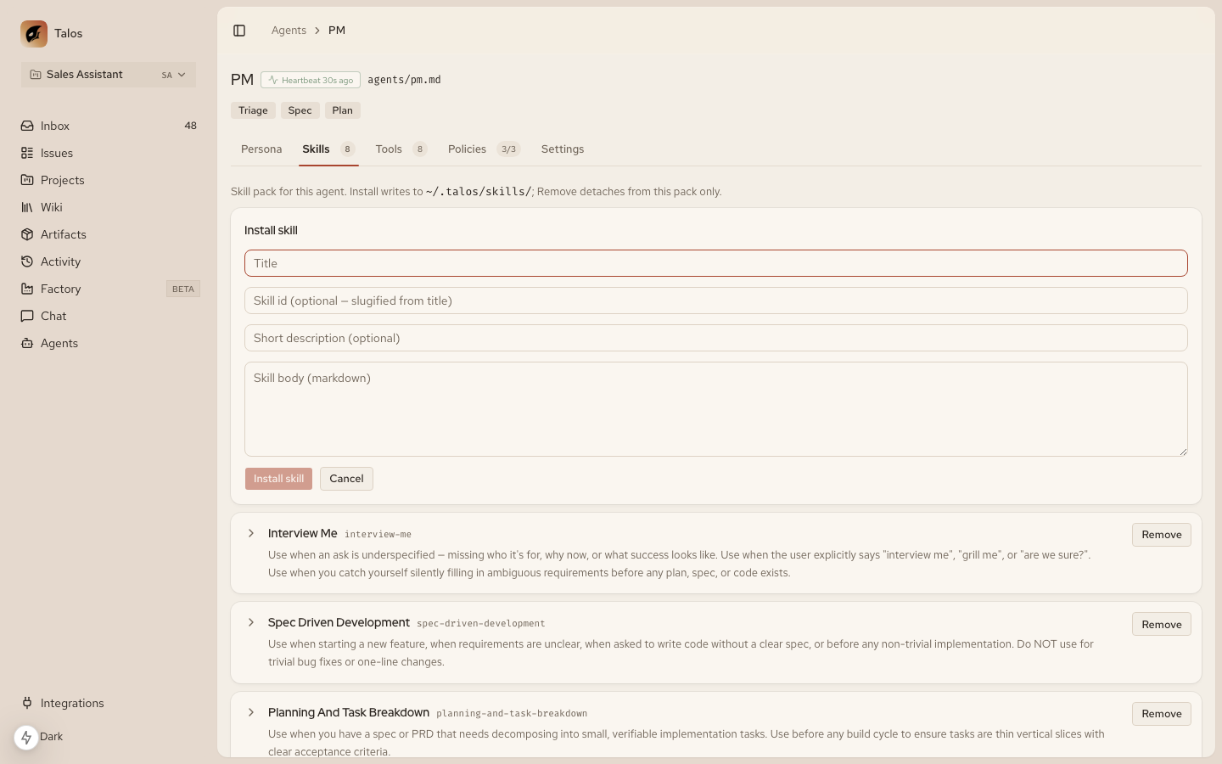Image resolution: width=1222 pixels, height=764 pixels.
Task: Click the Short description field
Action: click(716, 338)
